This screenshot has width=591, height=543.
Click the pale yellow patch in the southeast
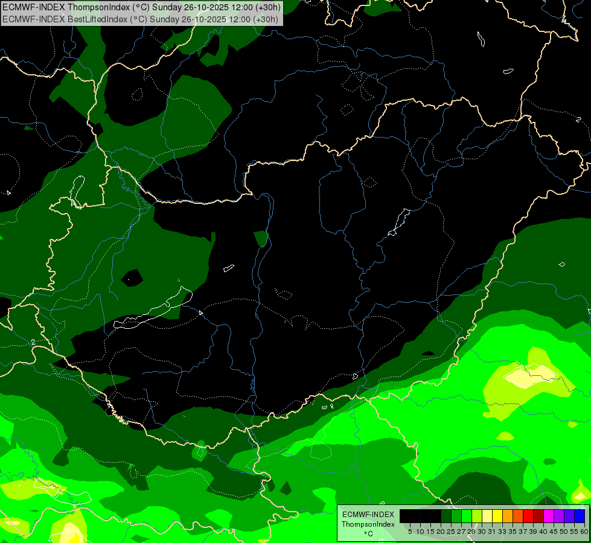click(531, 375)
